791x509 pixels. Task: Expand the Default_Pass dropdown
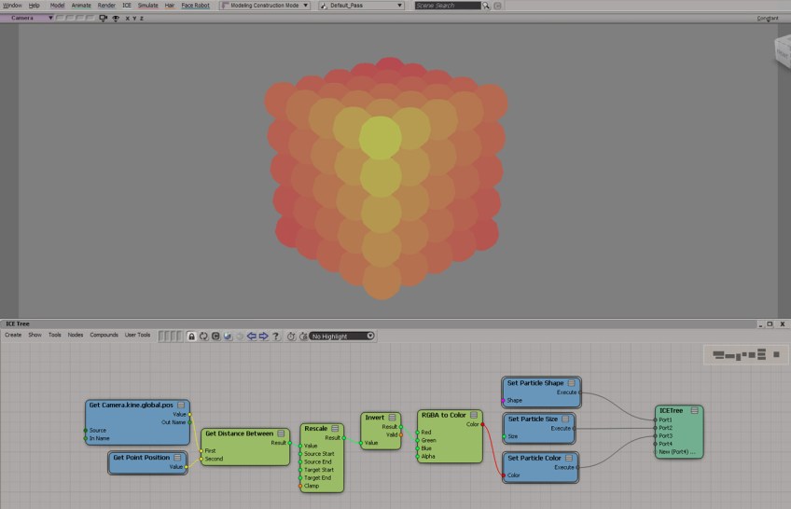(361, 6)
